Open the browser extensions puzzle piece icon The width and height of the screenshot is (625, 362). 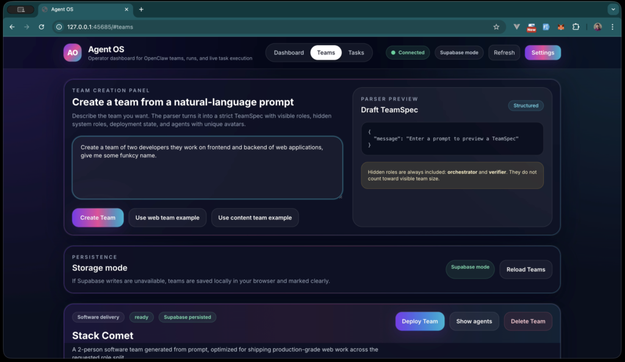(x=576, y=27)
